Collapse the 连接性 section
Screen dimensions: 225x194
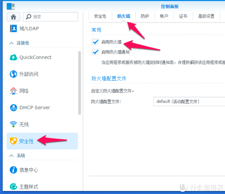click(x=11, y=43)
